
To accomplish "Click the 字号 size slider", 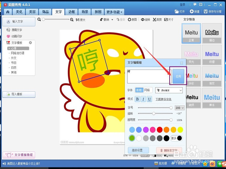I will click(155, 108).
